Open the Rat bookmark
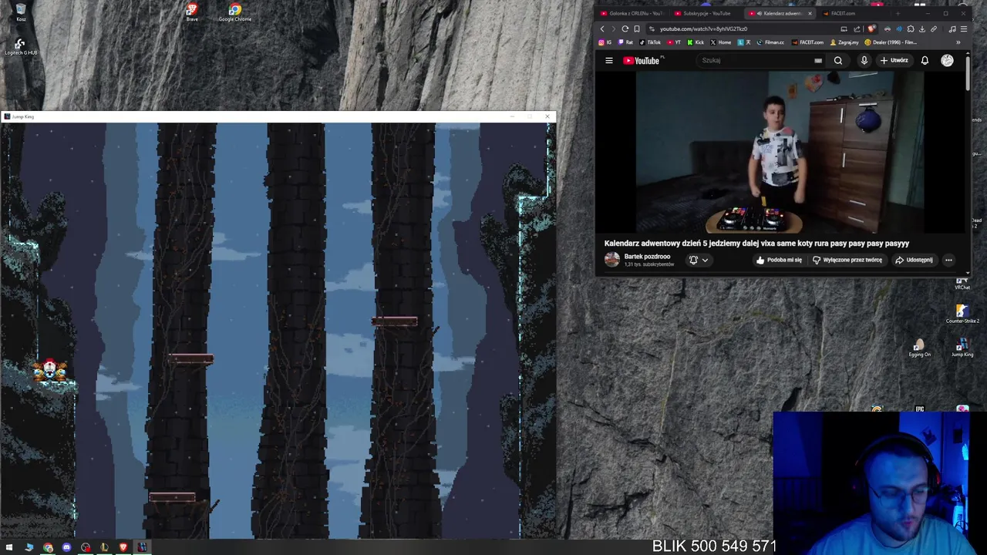 coord(626,42)
